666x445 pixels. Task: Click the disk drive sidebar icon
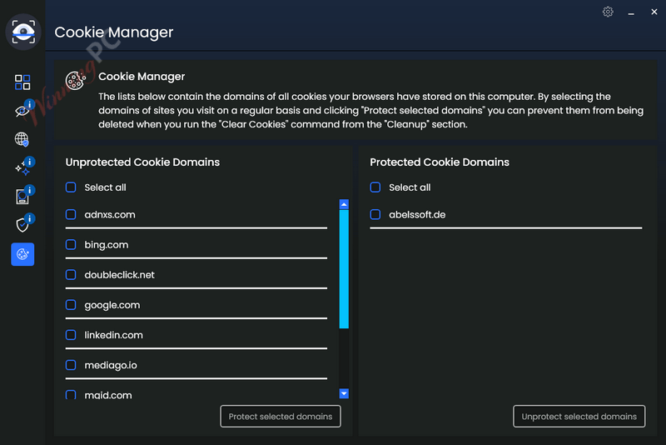pos(22,197)
